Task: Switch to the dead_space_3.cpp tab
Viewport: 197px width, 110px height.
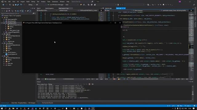Action: click(64, 8)
